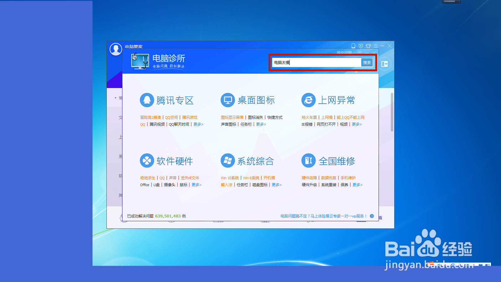Viewport: 501px width, 282px height.
Task: Open the 抢火车票 link
Action: click(309, 118)
